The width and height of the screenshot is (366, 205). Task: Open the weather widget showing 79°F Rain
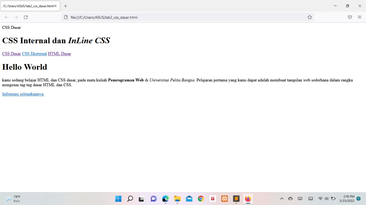(13, 199)
